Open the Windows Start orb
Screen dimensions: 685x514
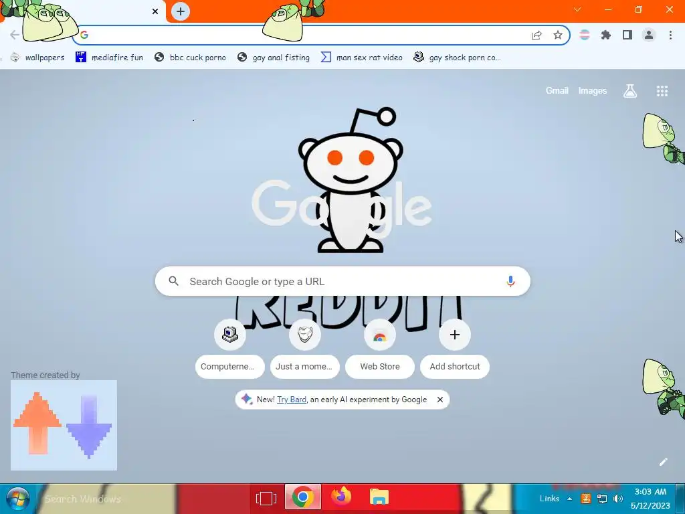pyautogui.click(x=18, y=499)
